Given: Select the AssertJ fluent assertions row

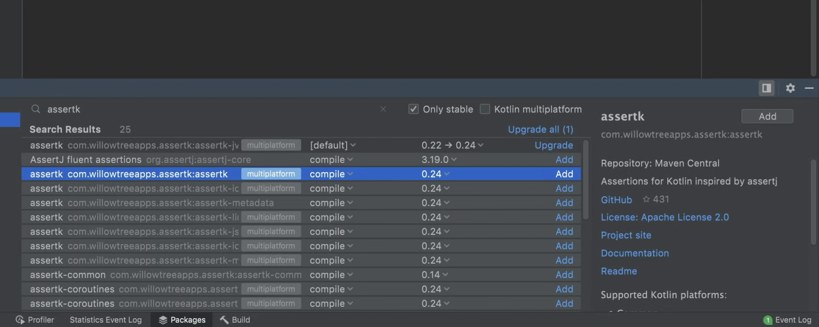Looking at the screenshot, I should (301, 160).
